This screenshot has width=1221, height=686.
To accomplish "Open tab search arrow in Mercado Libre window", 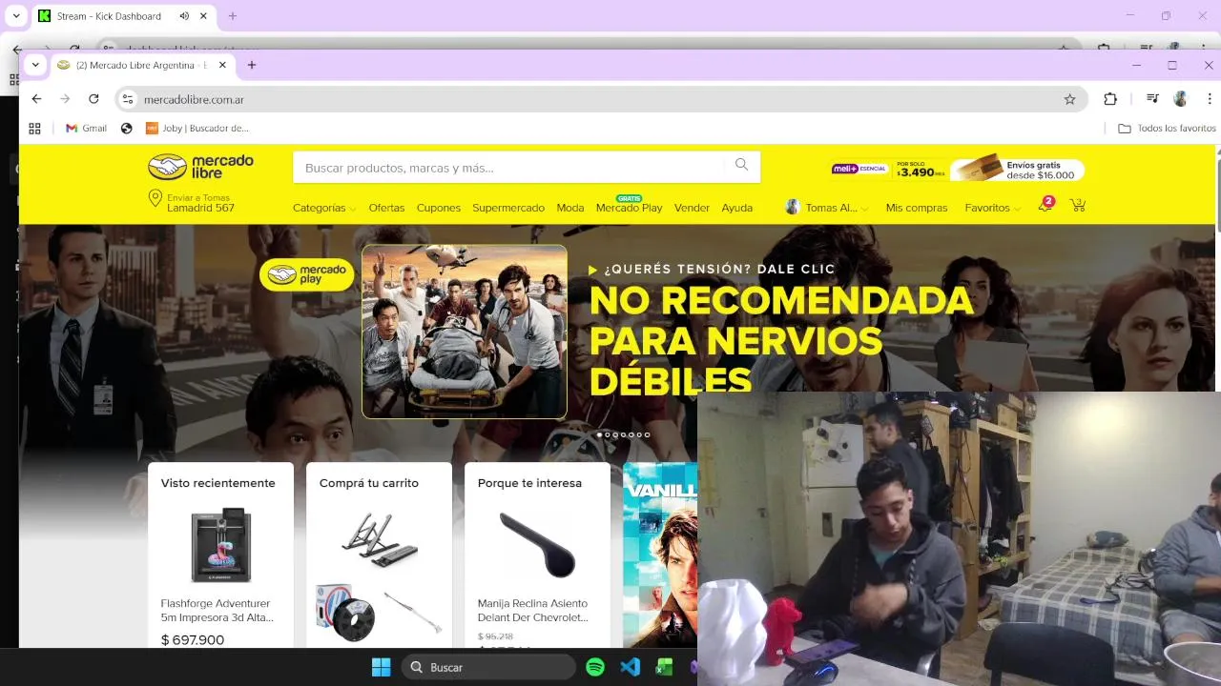I will (35, 65).
